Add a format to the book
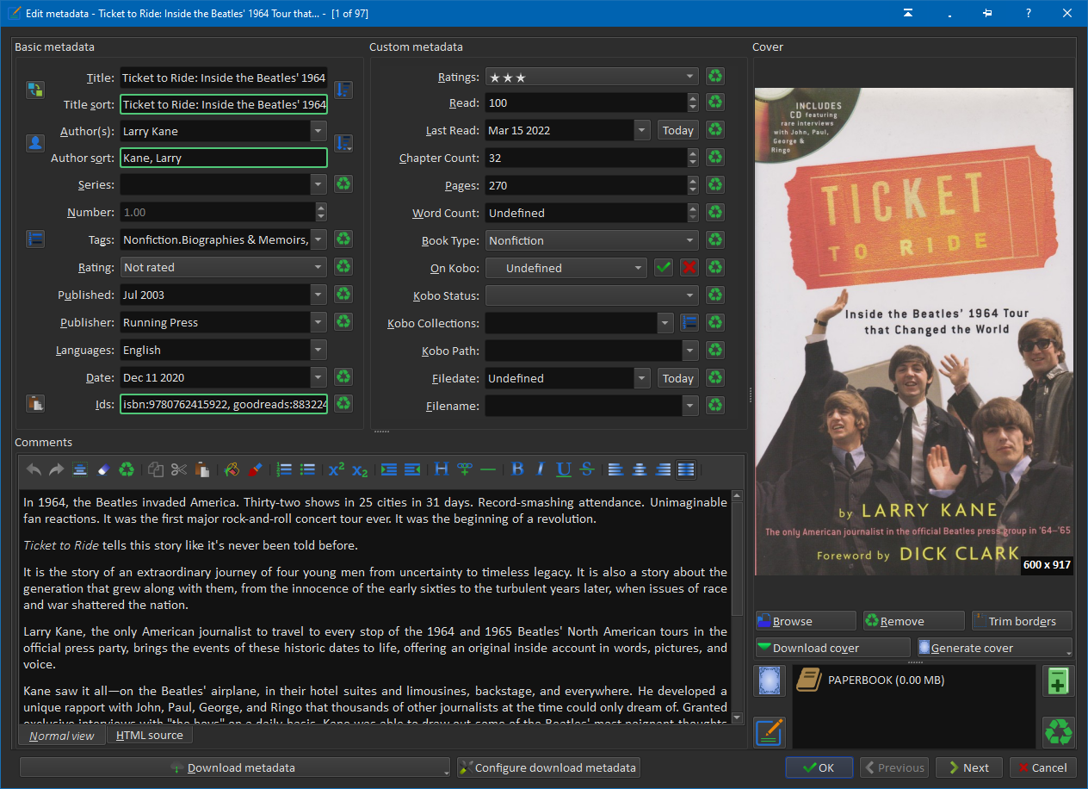Image resolution: width=1088 pixels, height=789 pixels. pyautogui.click(x=1058, y=680)
